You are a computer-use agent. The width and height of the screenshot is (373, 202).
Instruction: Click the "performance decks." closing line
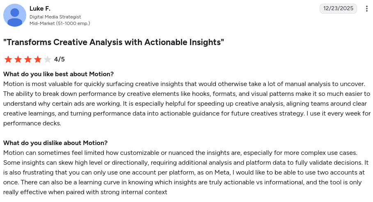[x=32, y=123]
